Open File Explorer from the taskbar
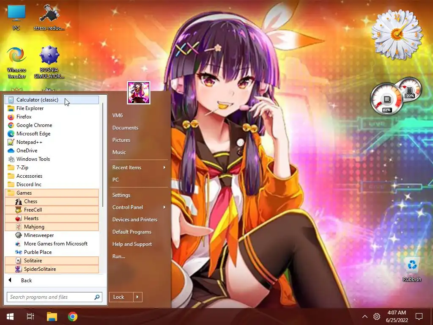 click(52, 317)
